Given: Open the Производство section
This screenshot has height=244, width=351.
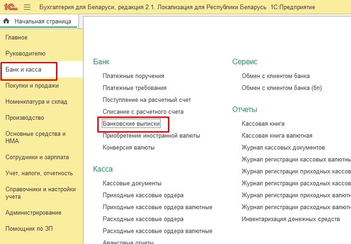Looking at the screenshot, I should pos(25,118).
